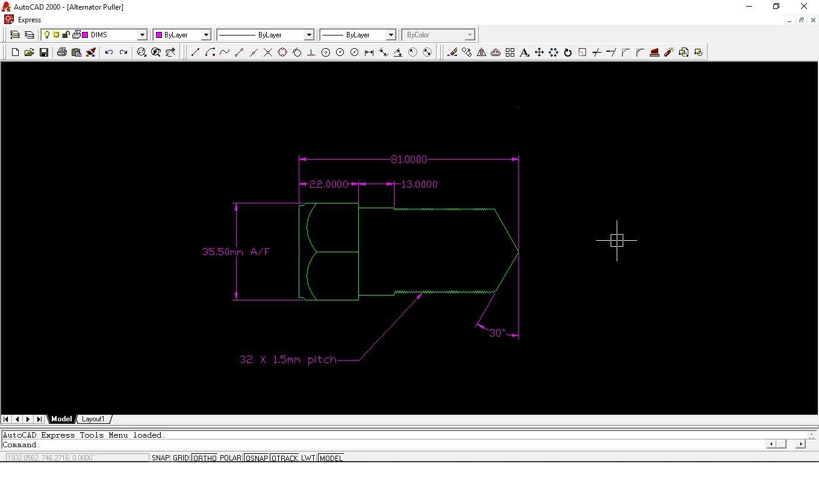Toggle SNAP mode in status bar

tap(160, 458)
